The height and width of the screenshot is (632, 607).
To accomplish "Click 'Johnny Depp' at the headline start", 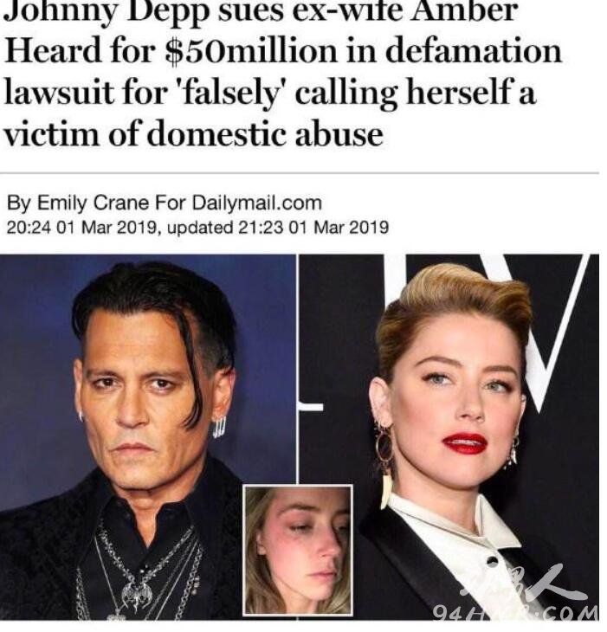I will click(108, 12).
